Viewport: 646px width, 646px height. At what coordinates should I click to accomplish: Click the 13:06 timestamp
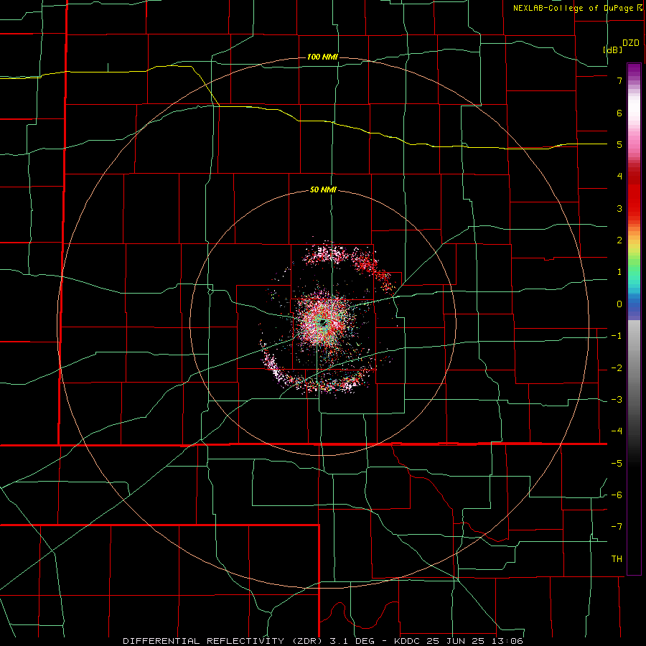(509, 641)
